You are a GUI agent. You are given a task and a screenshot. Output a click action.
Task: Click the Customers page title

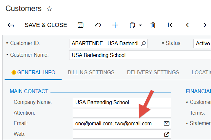click(24, 8)
